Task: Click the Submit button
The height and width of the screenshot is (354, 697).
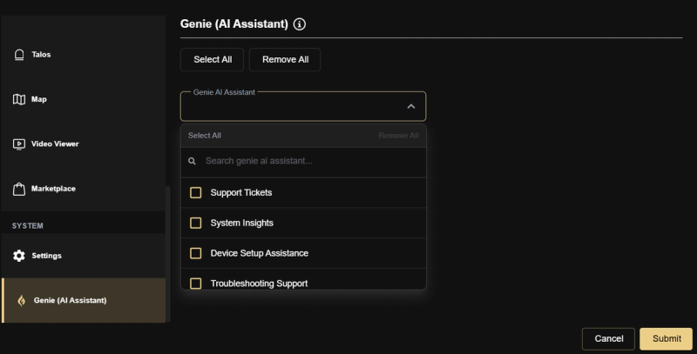Action: point(666,339)
